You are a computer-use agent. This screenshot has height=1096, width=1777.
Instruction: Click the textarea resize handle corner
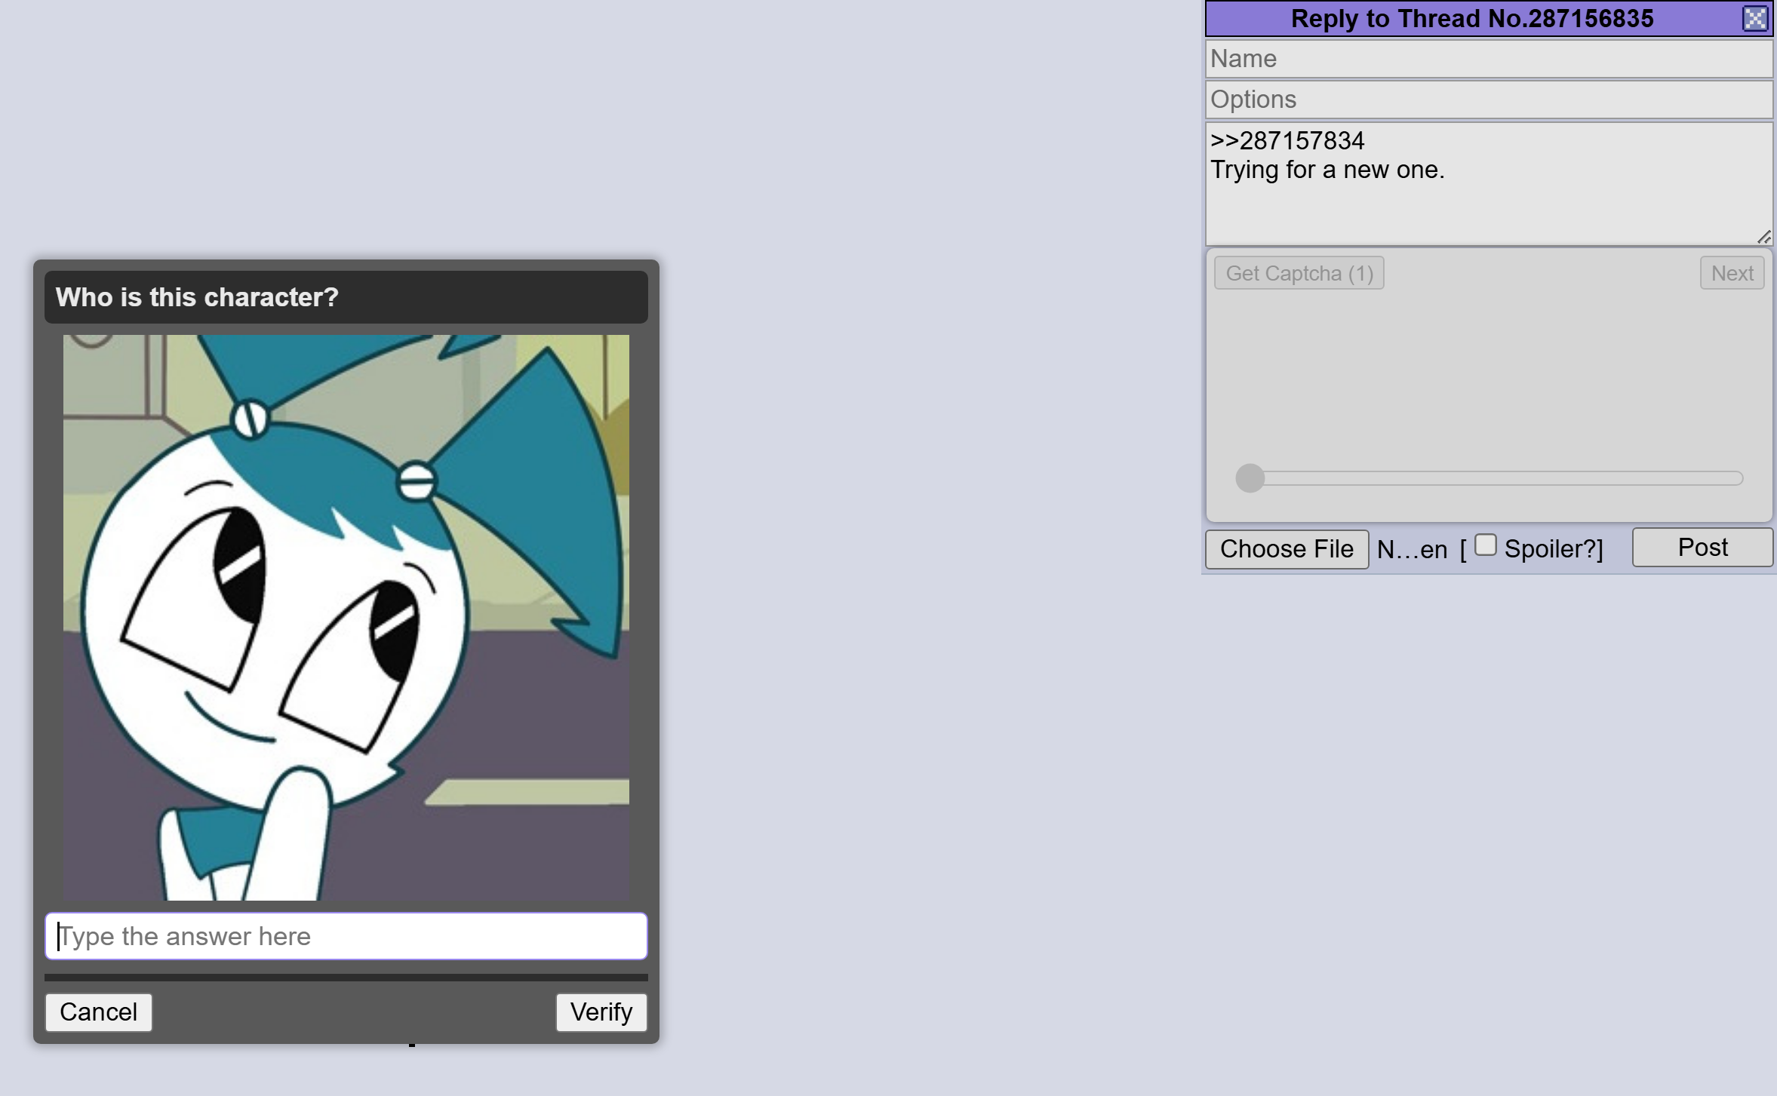[x=1763, y=238]
